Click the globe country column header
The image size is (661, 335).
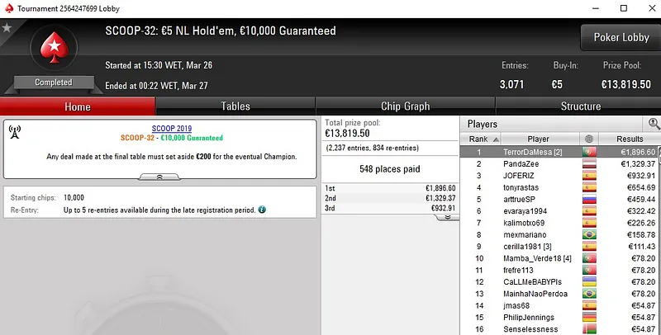tap(588, 139)
